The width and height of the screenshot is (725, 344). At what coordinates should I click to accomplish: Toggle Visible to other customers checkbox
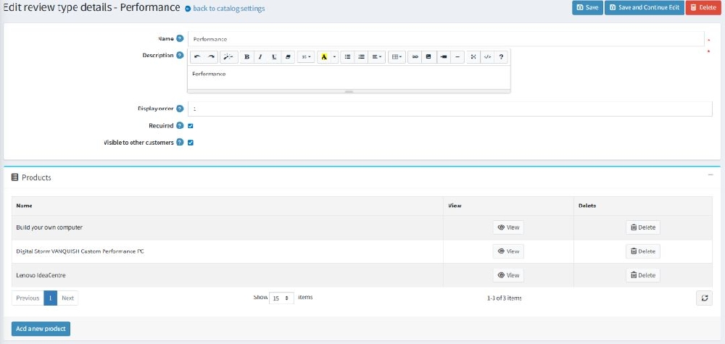(191, 143)
